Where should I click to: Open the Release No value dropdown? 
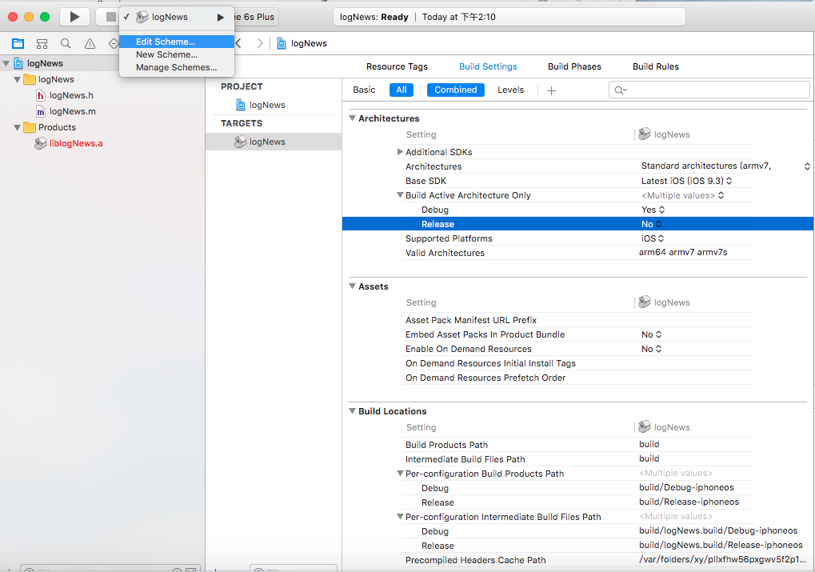coord(651,224)
